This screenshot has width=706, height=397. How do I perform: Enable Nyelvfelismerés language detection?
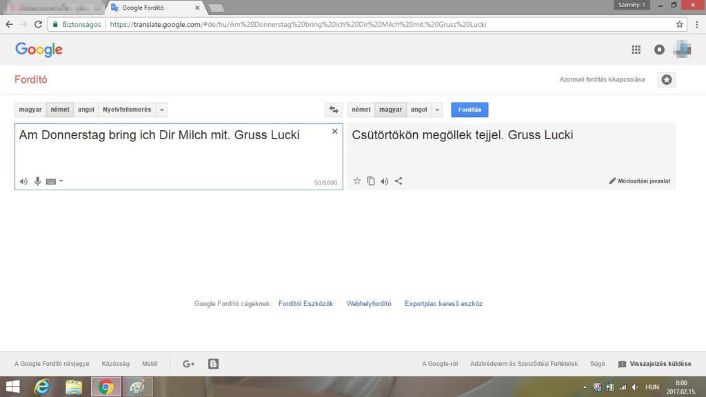[127, 110]
